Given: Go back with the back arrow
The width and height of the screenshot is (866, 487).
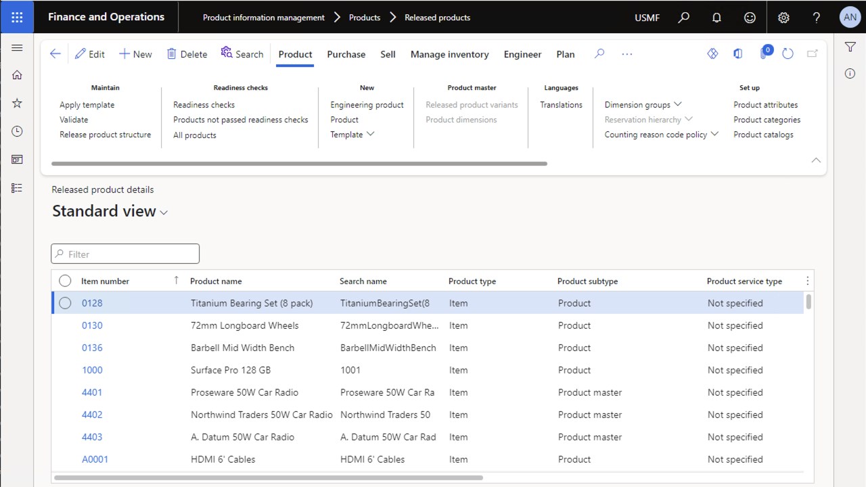Looking at the screenshot, I should tap(55, 54).
